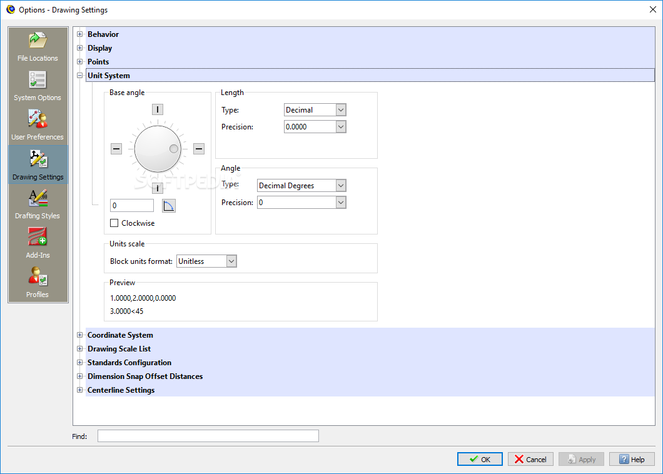Open the Angle Precision dropdown
The image size is (663, 474).
pos(301,203)
